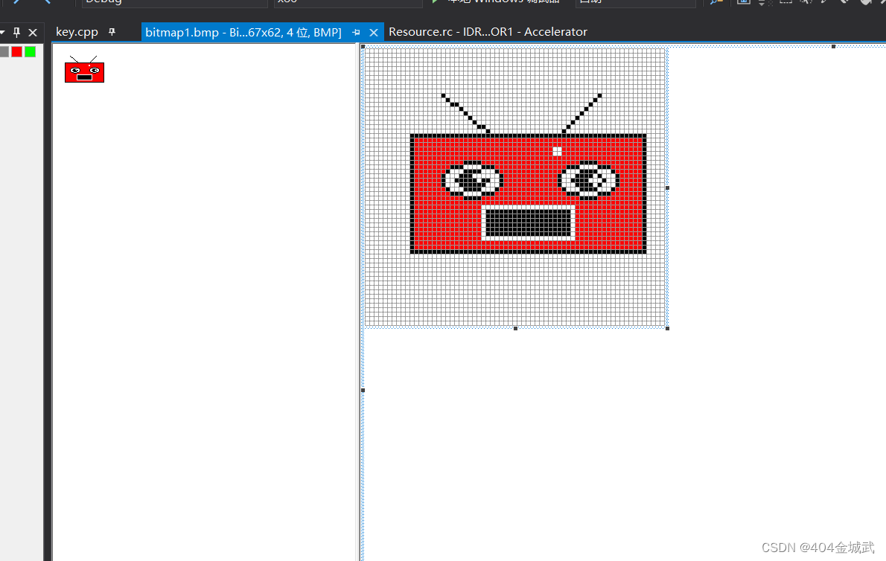Click the robot's left eye in the zoomed editor

click(472, 180)
